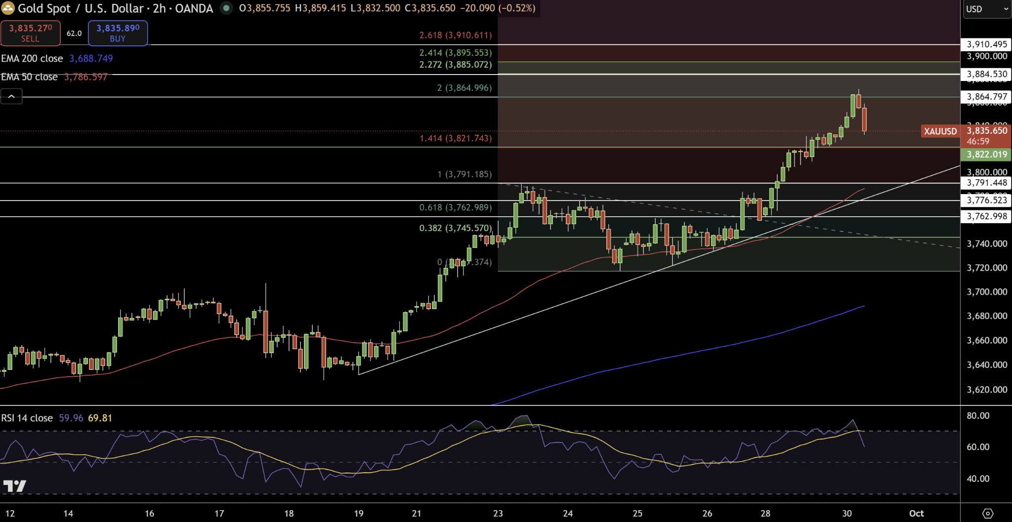Viewport: 1012px width, 522px height.
Task: Collapse the indicator legend with chevron button
Action: [11, 96]
